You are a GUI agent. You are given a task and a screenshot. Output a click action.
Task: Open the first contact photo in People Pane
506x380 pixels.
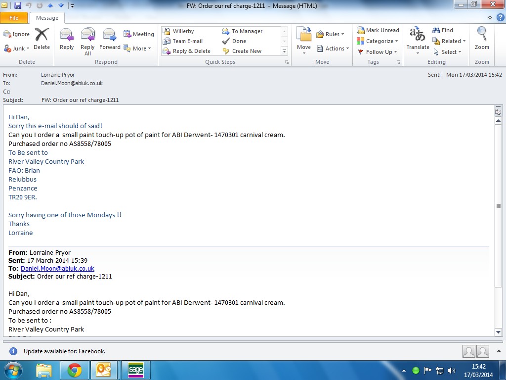468,351
